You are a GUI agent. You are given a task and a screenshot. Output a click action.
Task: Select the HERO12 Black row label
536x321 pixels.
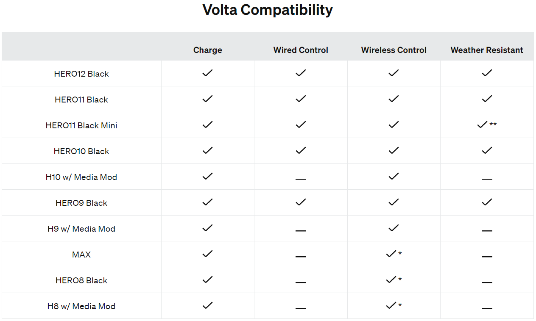[x=81, y=74]
